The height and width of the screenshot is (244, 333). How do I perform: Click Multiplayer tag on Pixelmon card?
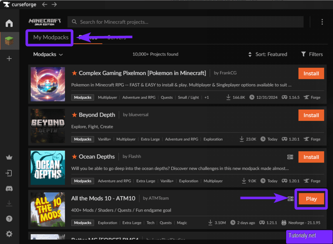[x=107, y=97]
